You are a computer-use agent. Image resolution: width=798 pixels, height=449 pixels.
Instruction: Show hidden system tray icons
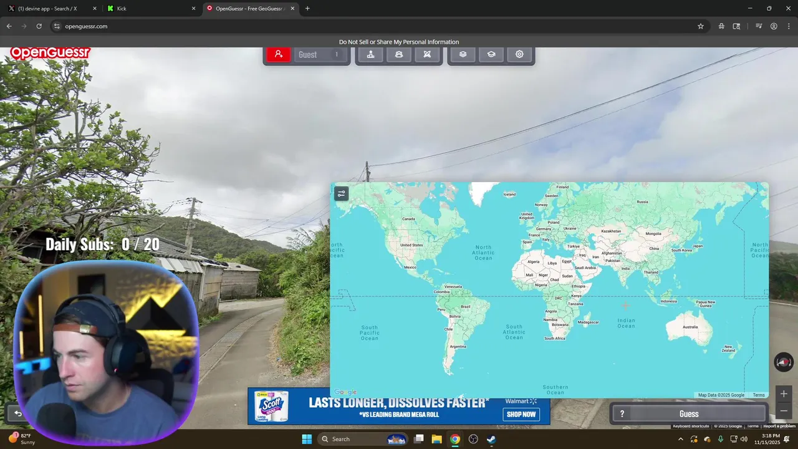[x=680, y=439]
